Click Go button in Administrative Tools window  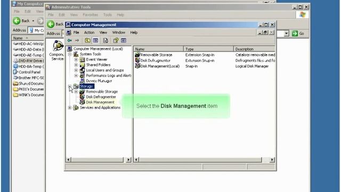(x=298, y=34)
